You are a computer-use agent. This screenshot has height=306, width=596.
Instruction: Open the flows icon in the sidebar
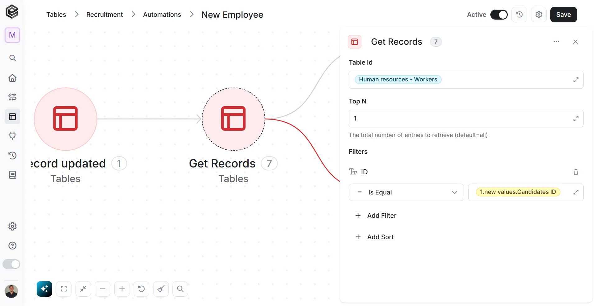pos(12,97)
